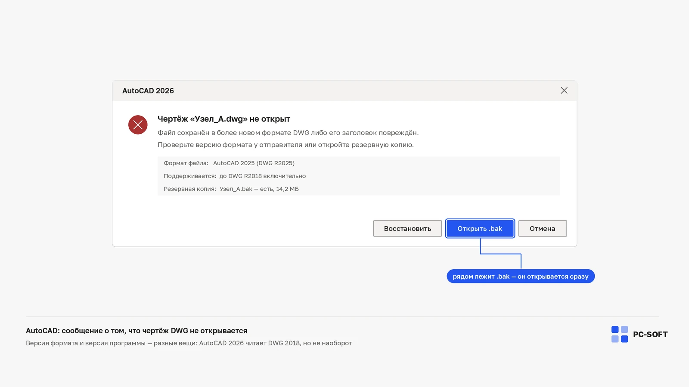
Task: Click the PC-SOFT brand name
Action: (x=650, y=335)
